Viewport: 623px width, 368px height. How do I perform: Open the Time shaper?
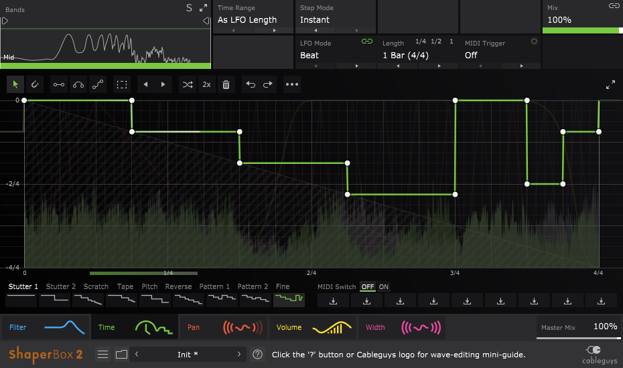135,327
